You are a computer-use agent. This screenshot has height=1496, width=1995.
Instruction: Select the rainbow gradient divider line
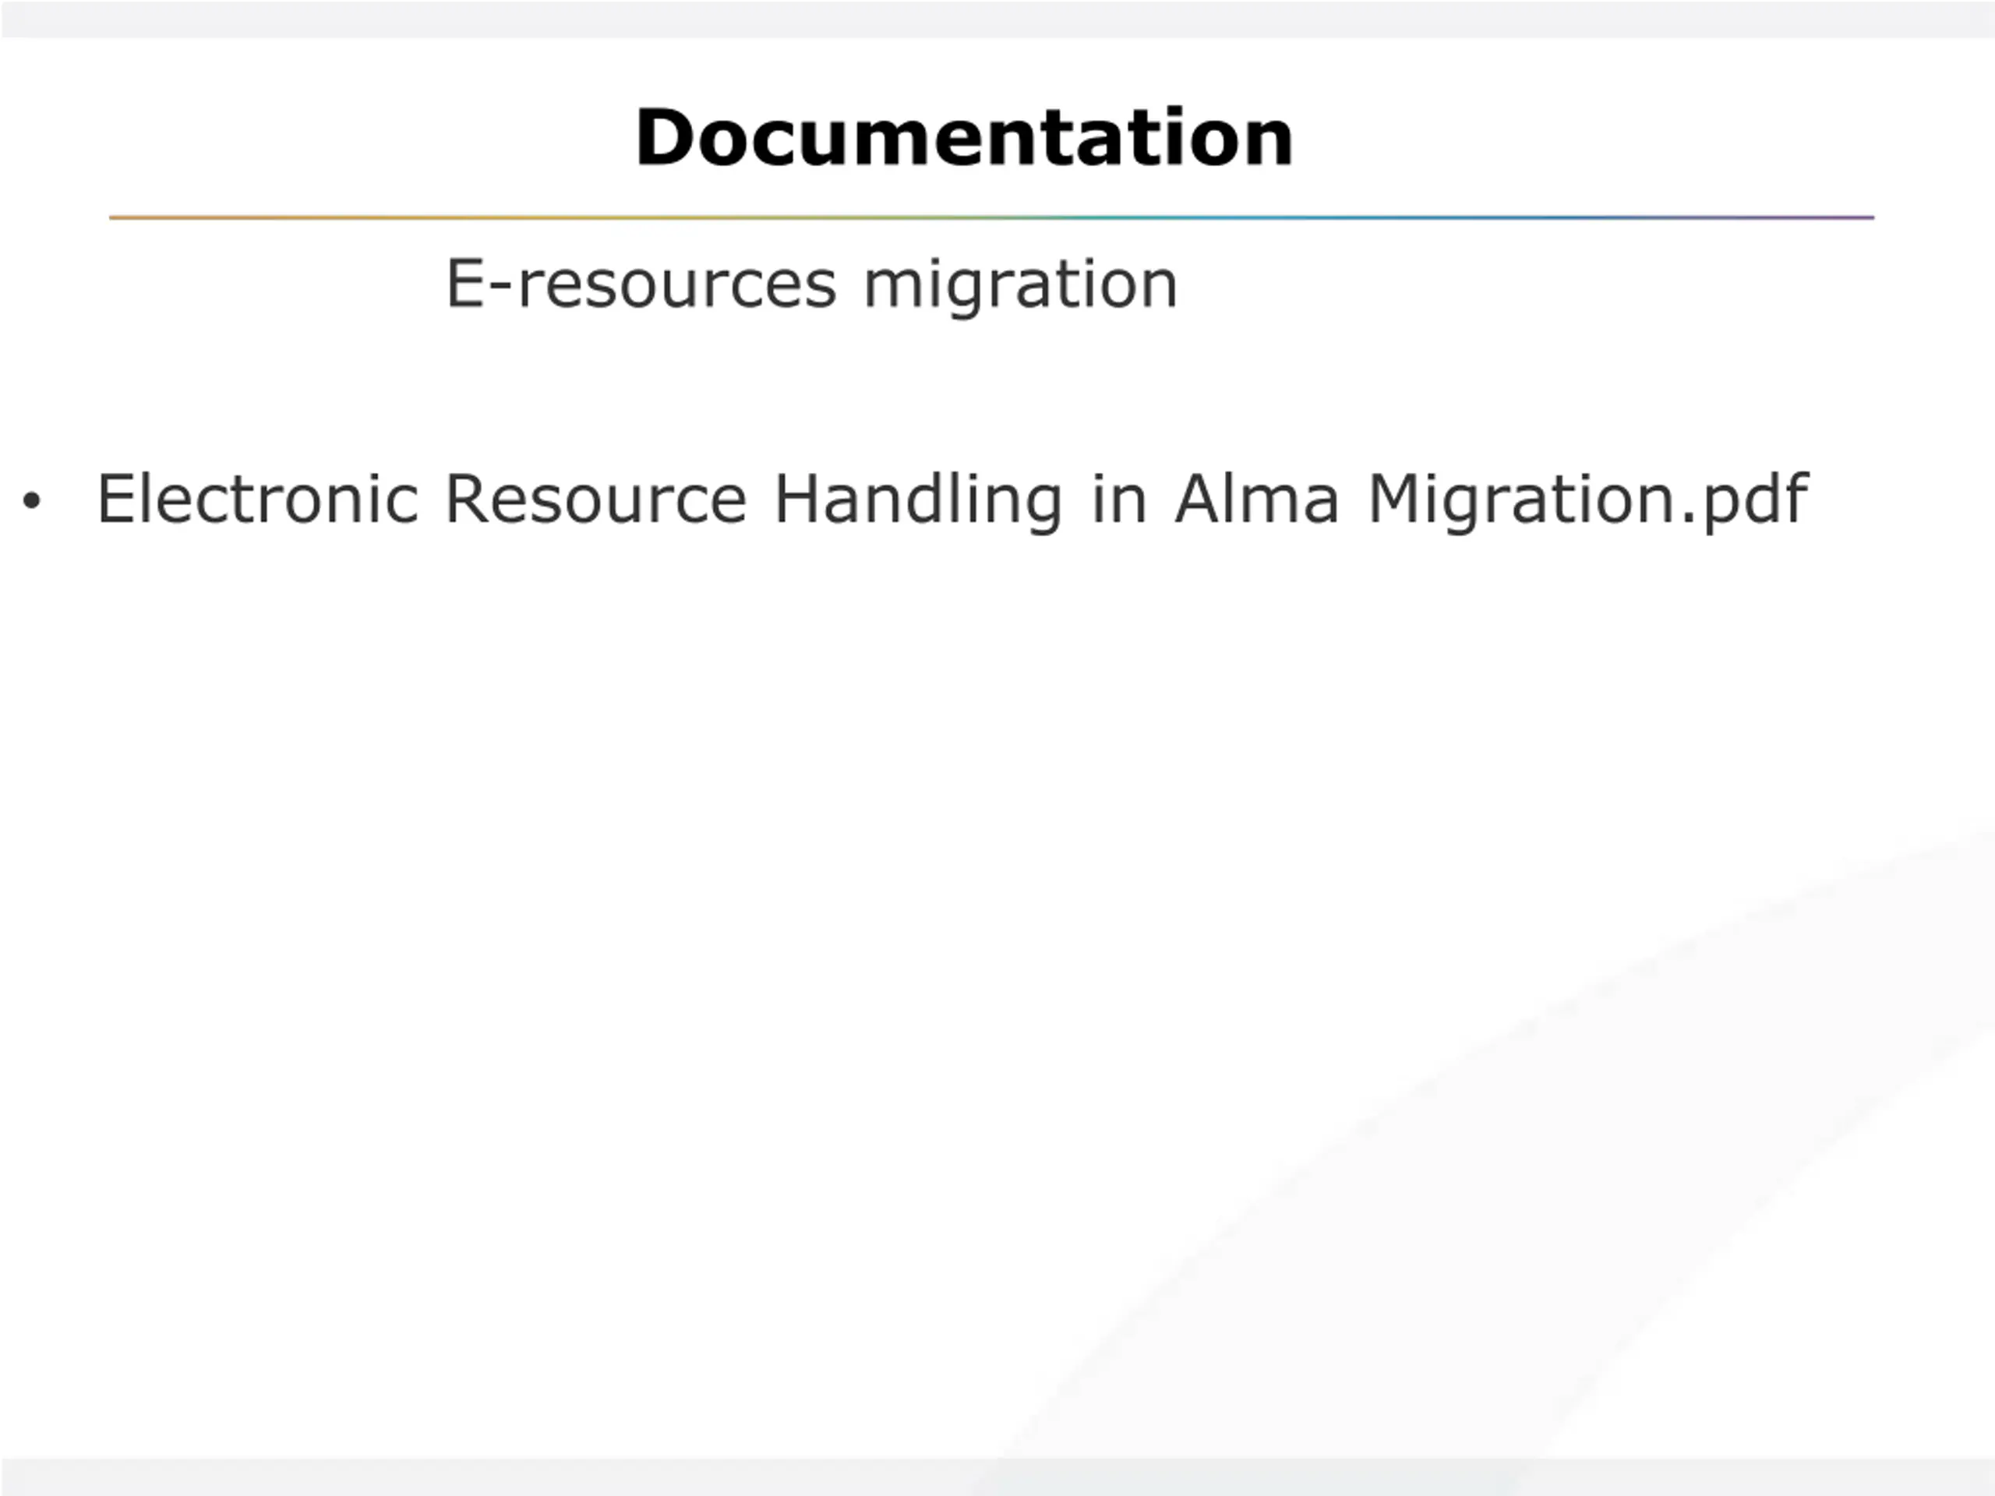coord(991,217)
